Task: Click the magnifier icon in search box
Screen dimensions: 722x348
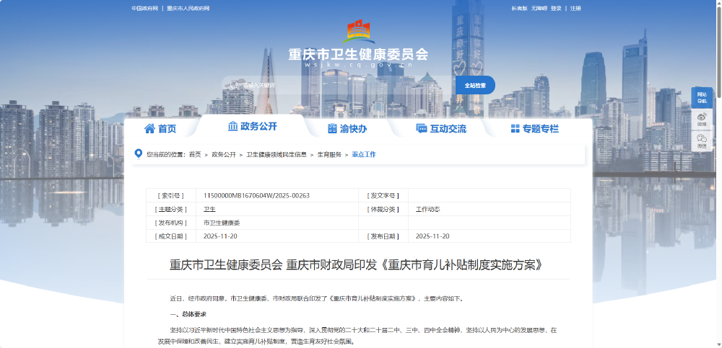Action: pos(233,85)
